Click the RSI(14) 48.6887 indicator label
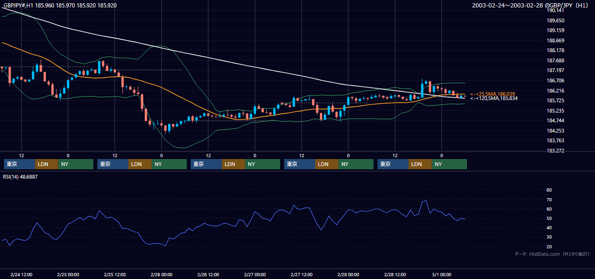Screen dimensions: 595x279 (x=20, y=177)
